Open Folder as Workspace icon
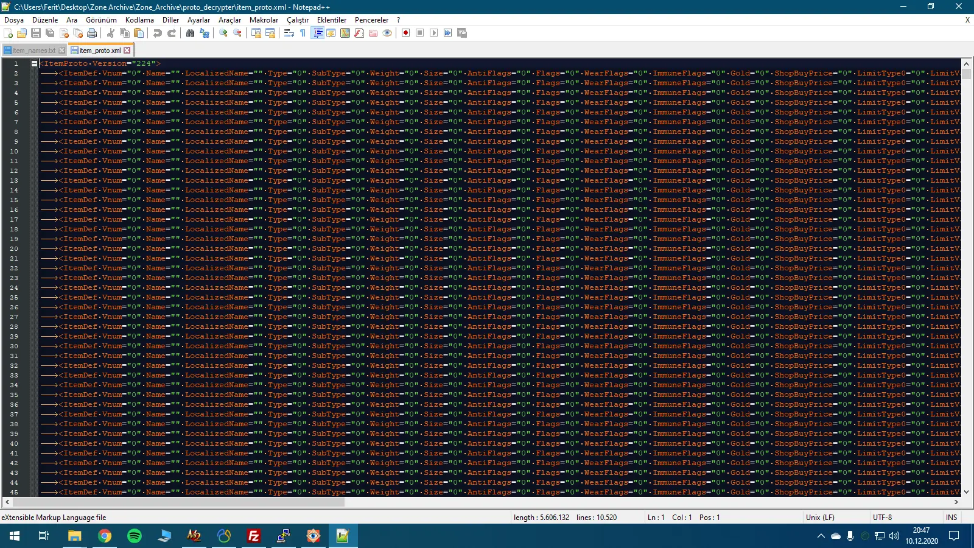Viewport: 974px width, 548px height. coord(373,33)
